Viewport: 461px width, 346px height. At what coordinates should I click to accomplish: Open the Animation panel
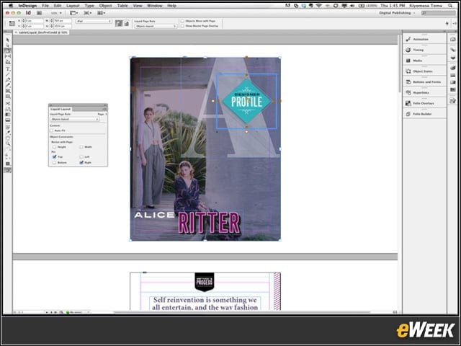pos(424,39)
